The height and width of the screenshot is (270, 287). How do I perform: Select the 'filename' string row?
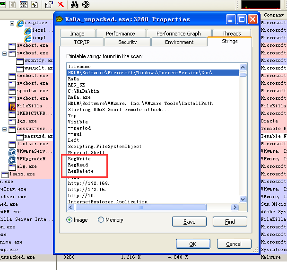(79, 67)
